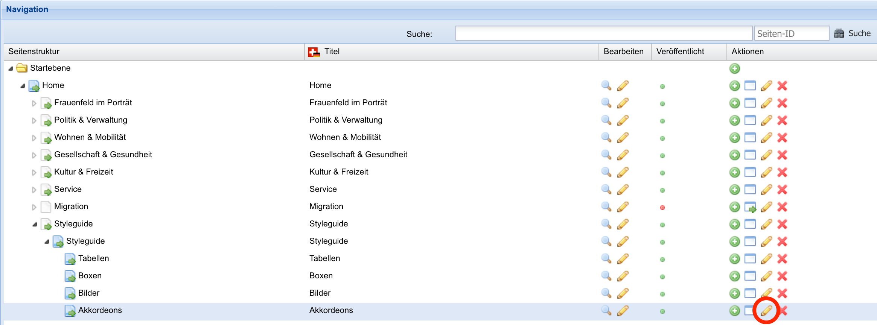This screenshot has width=877, height=325.
Task: Expand the Gesellschaft & Gesundheit node
Action: coord(34,155)
